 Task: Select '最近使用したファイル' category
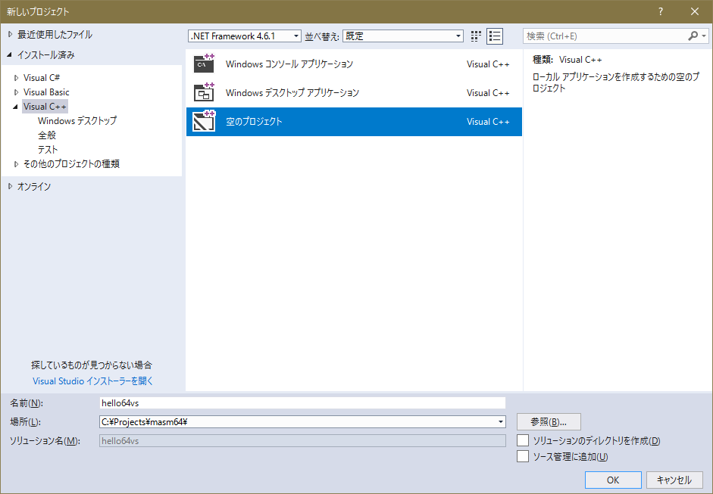(x=55, y=35)
